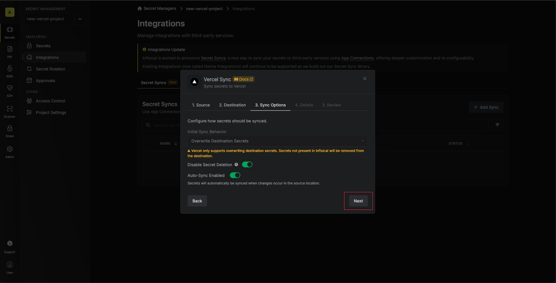This screenshot has width=556, height=283.
Task: Expand the new-vercel-project selector chevron
Action: point(80,19)
